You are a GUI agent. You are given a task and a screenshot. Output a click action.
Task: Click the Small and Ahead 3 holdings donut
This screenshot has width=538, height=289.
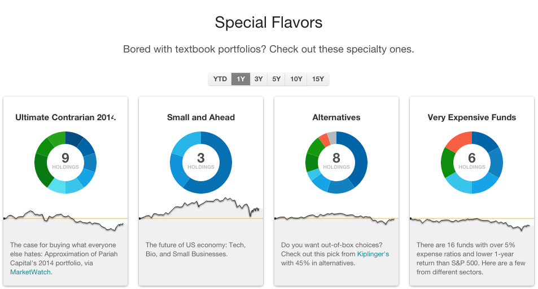pos(201,163)
